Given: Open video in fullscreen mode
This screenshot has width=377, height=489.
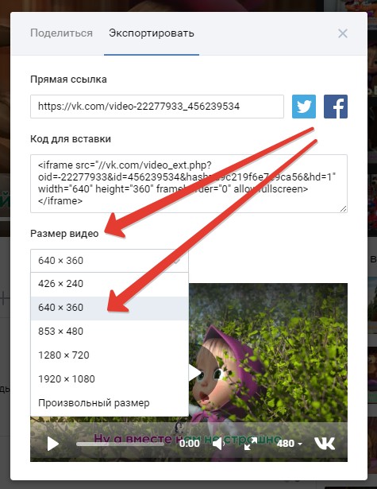Looking at the screenshot, I should click(251, 444).
